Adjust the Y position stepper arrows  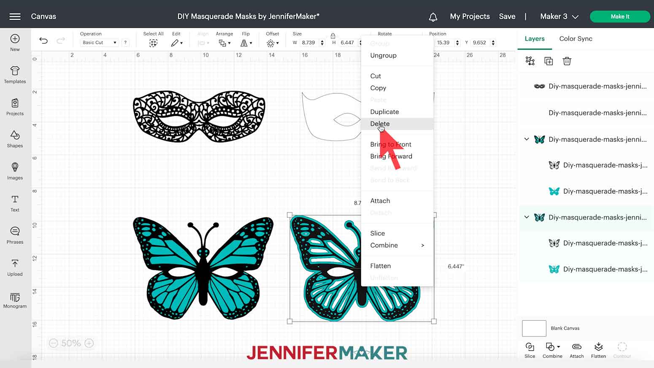[493, 43]
